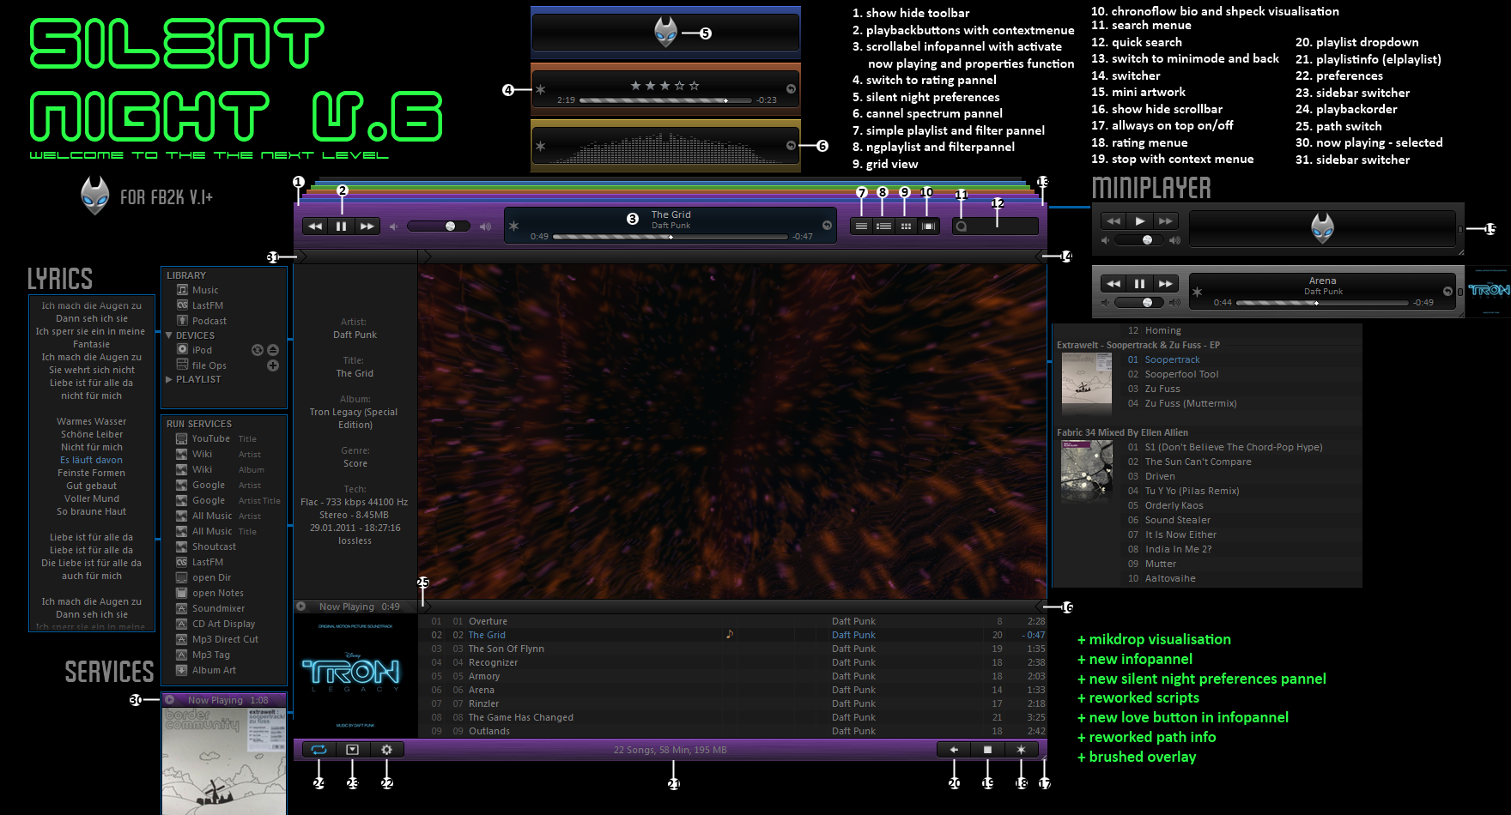Switch to ngplaylist detailed list view
Viewport: 1511px width, 815px height.
(x=883, y=226)
